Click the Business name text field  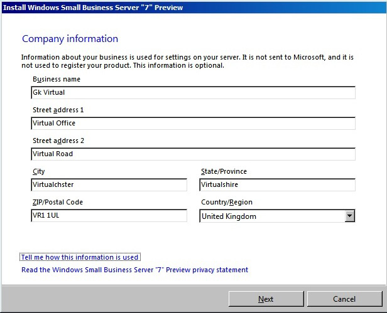[193, 92]
